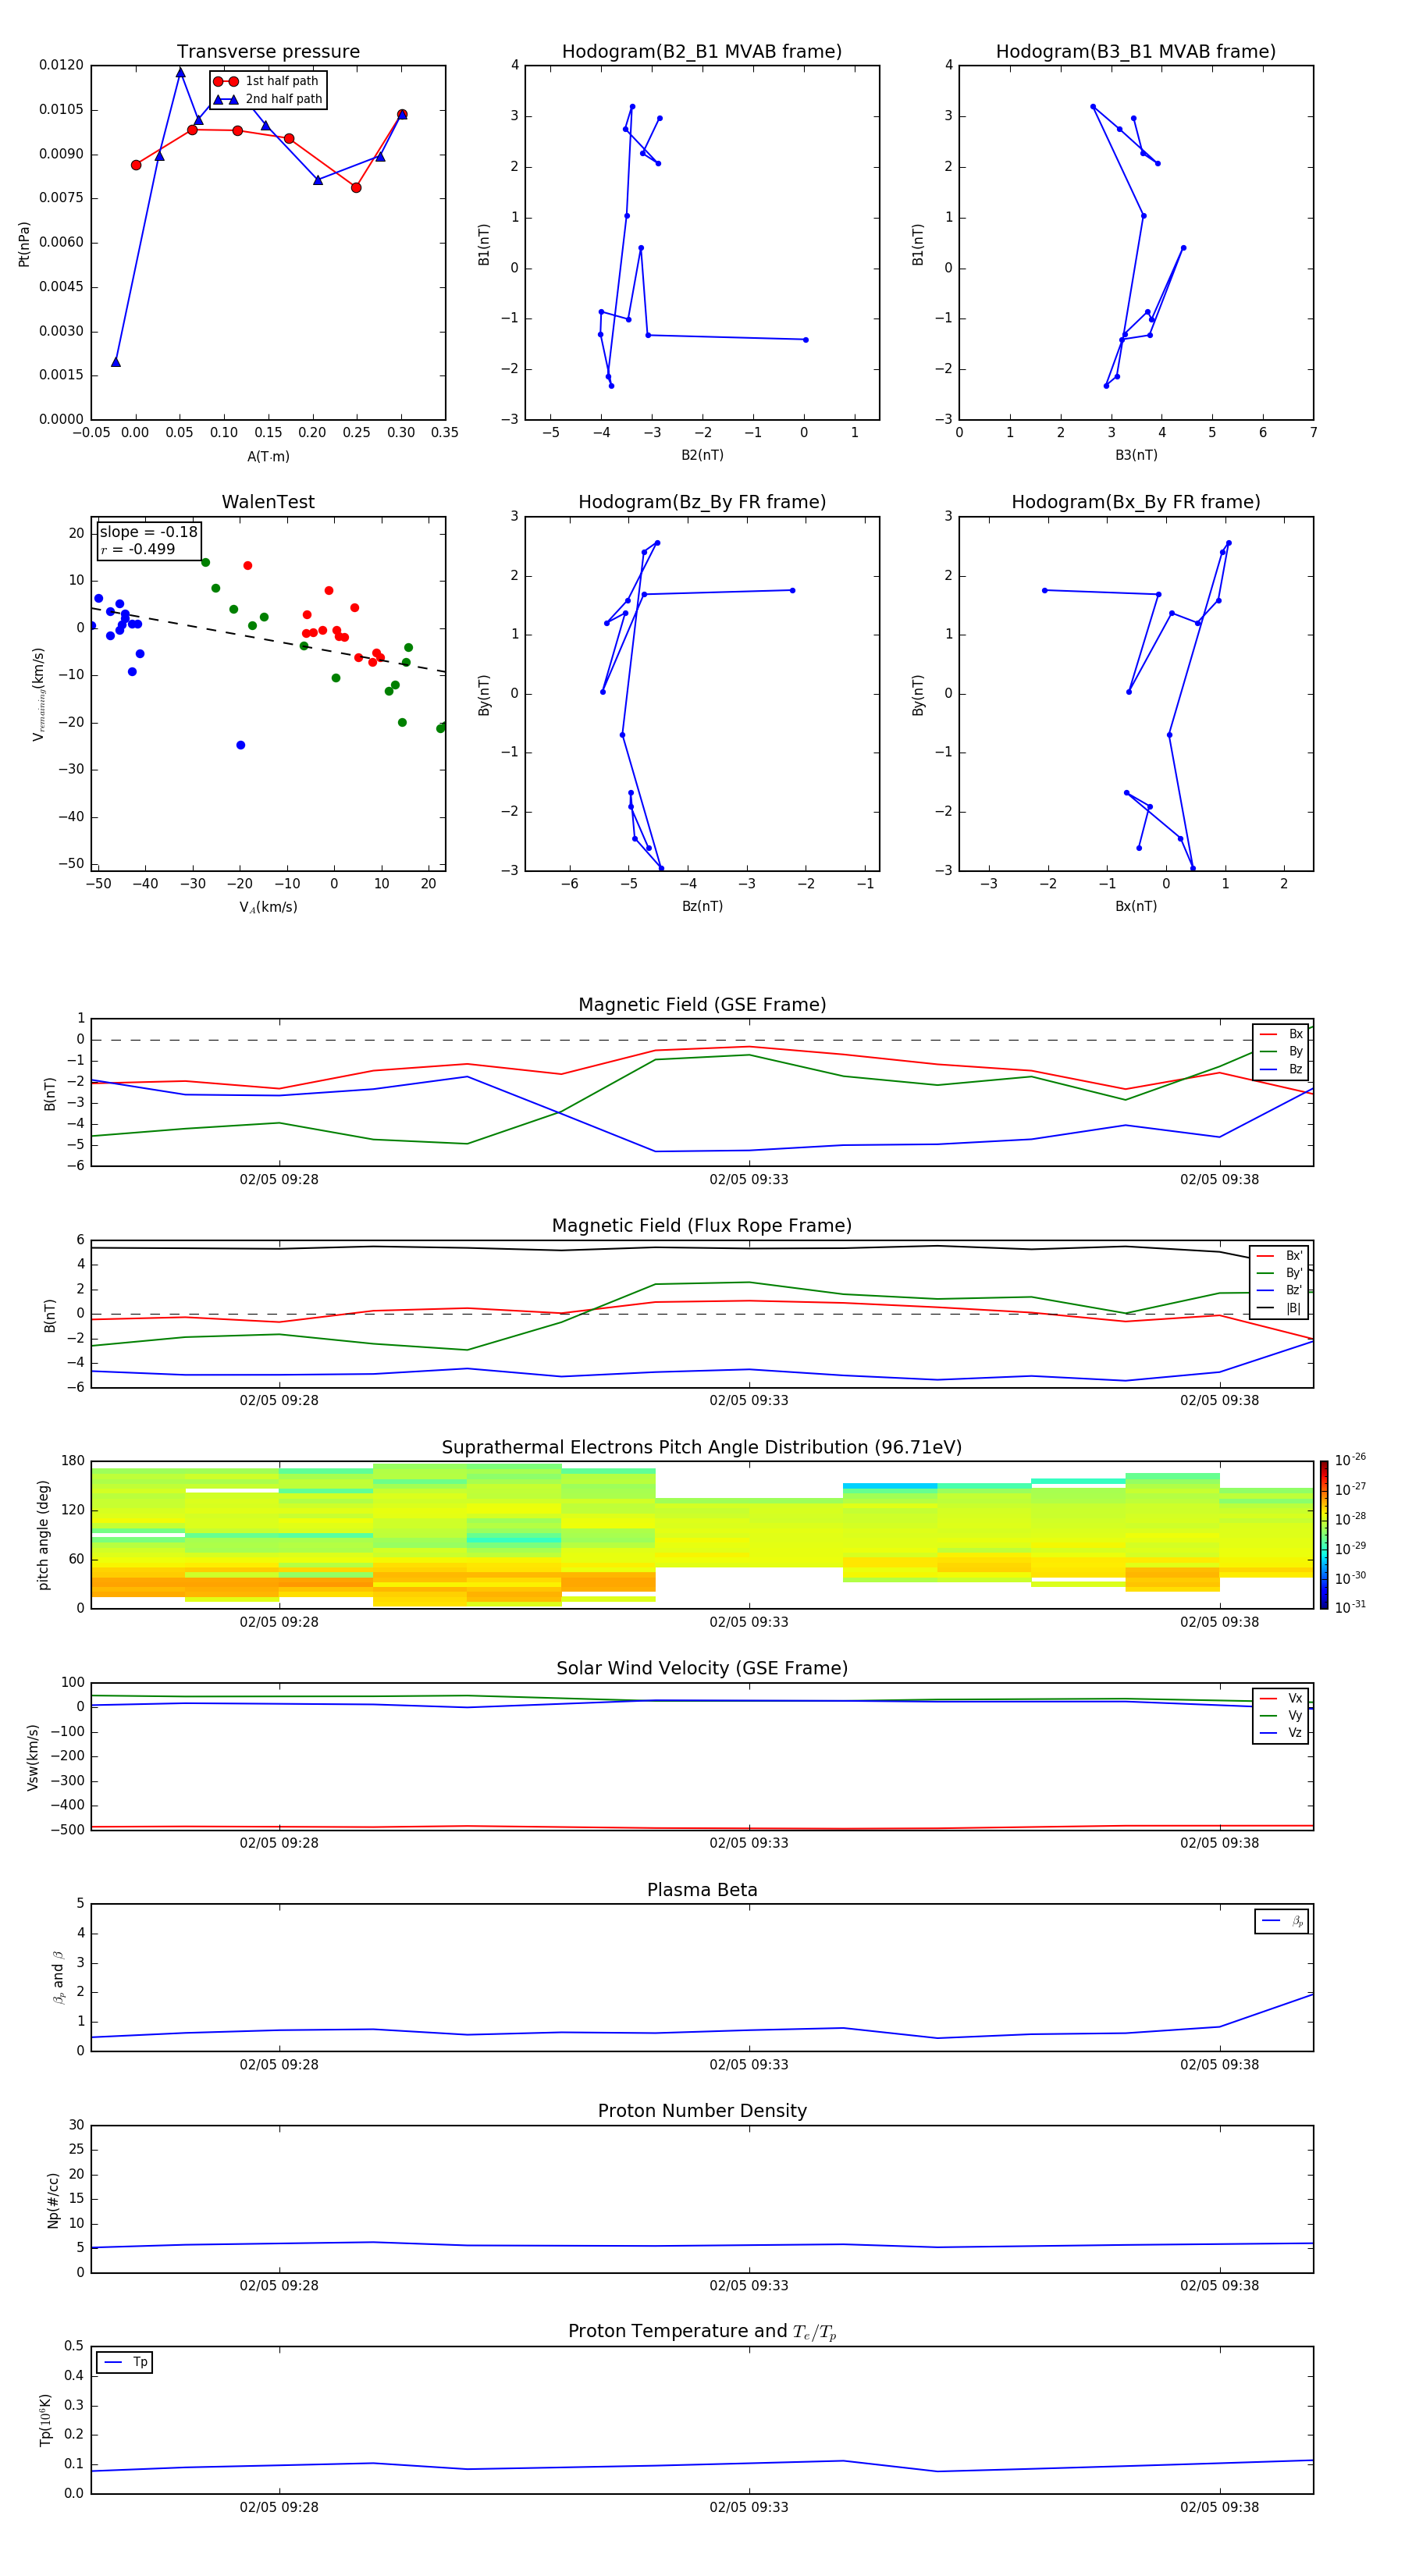Click the 'Vsw(km/s)' axis label
1405x2576 pixels.
point(32,1757)
